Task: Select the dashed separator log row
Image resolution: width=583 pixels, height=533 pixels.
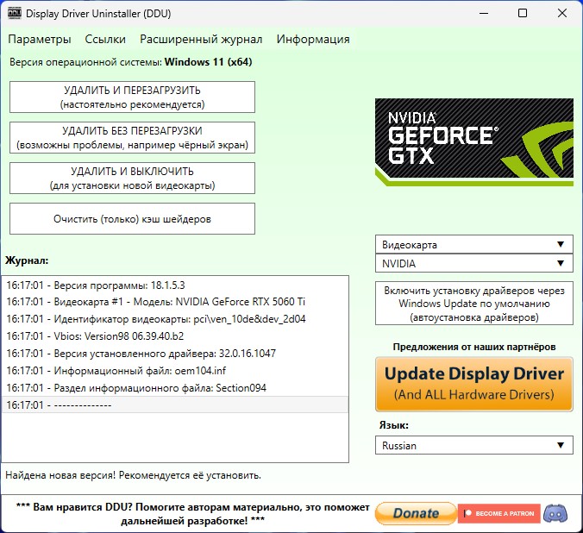Action: (175, 404)
